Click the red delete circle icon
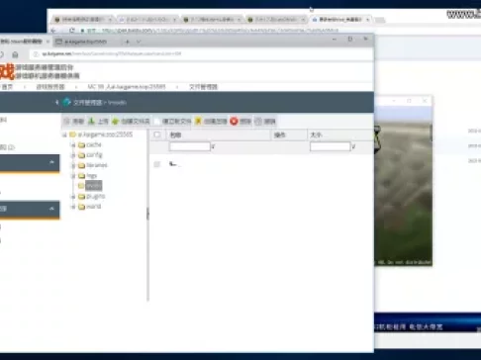481x360 pixels. point(234,122)
